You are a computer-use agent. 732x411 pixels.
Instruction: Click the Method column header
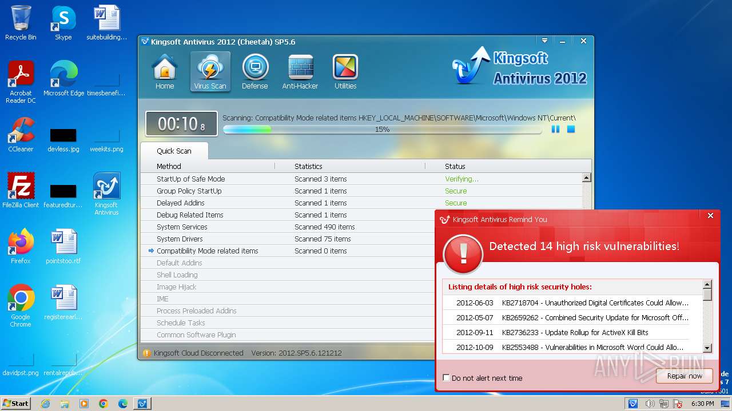coord(169,166)
